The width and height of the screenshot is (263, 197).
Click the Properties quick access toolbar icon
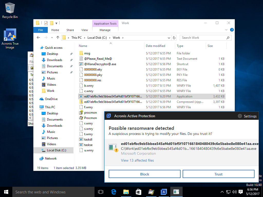[x=46, y=23]
